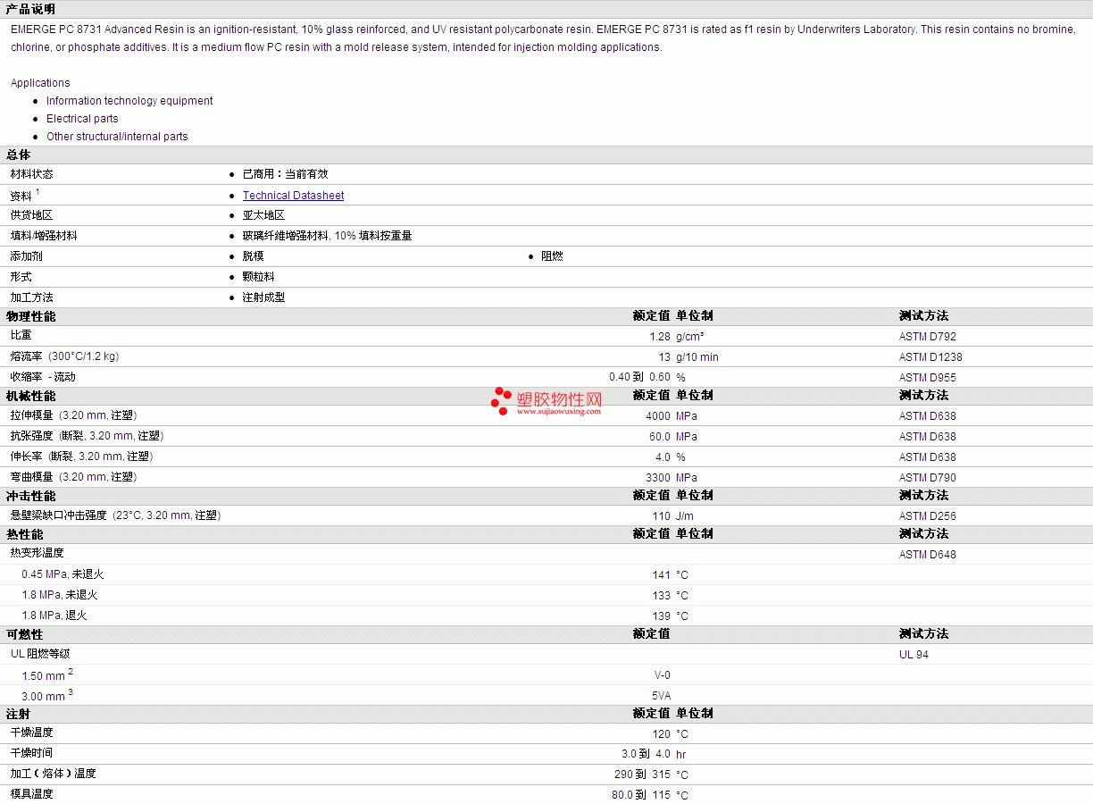Click the additive value '阻燃'

tap(552, 256)
